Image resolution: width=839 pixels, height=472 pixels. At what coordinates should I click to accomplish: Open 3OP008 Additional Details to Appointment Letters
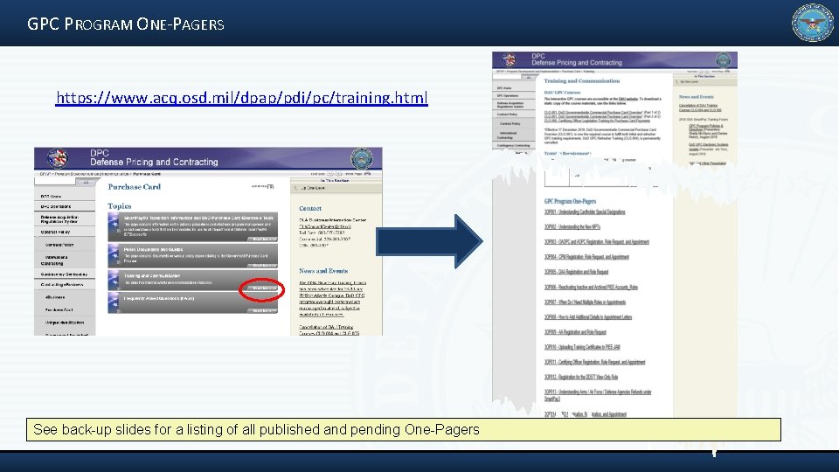[588, 316]
